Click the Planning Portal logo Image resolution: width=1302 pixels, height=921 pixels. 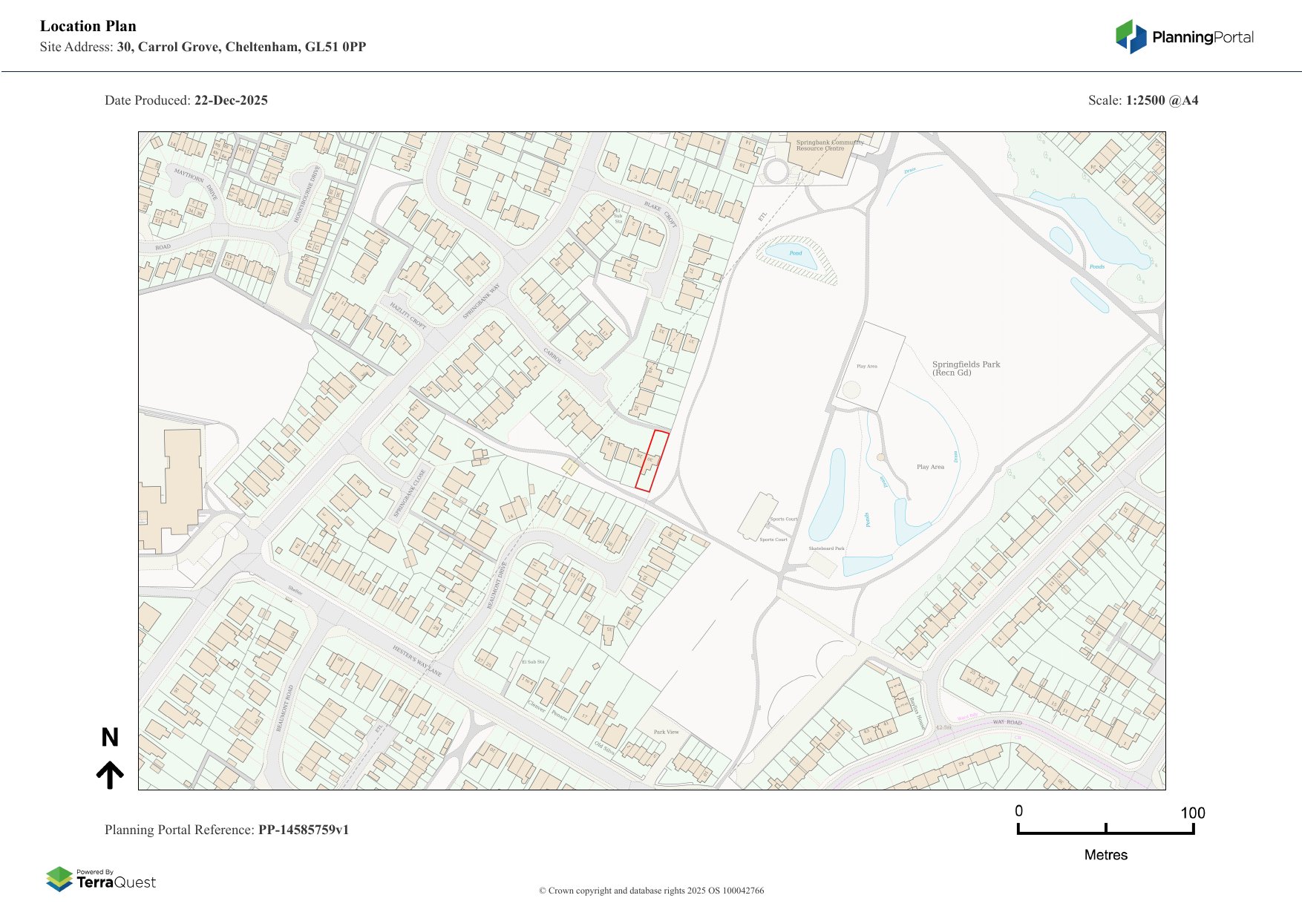point(1184,37)
